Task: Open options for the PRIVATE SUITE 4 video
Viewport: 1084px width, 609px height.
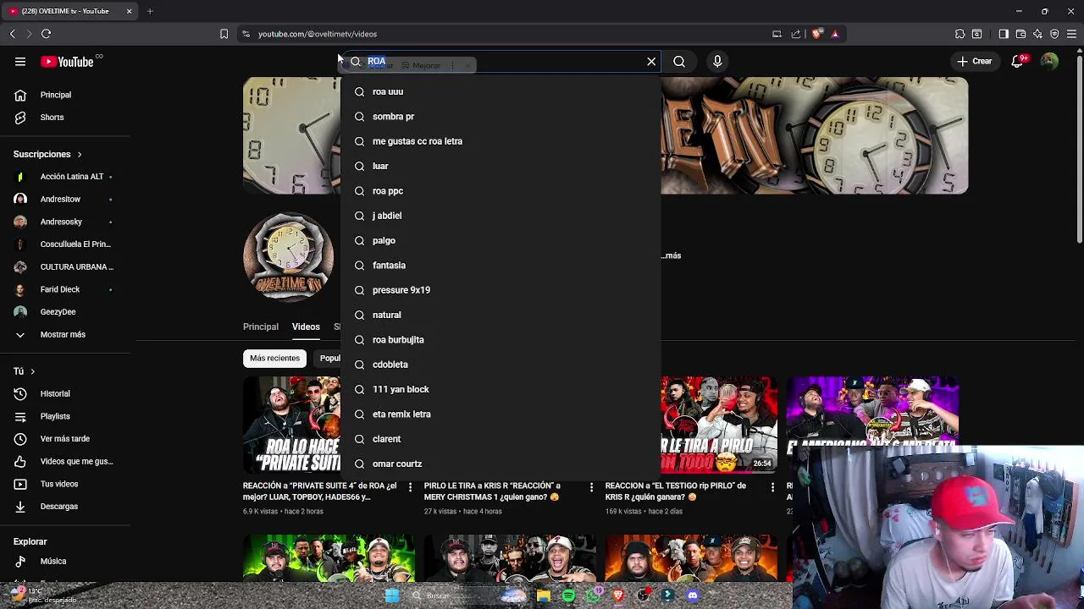Action: 410,487
